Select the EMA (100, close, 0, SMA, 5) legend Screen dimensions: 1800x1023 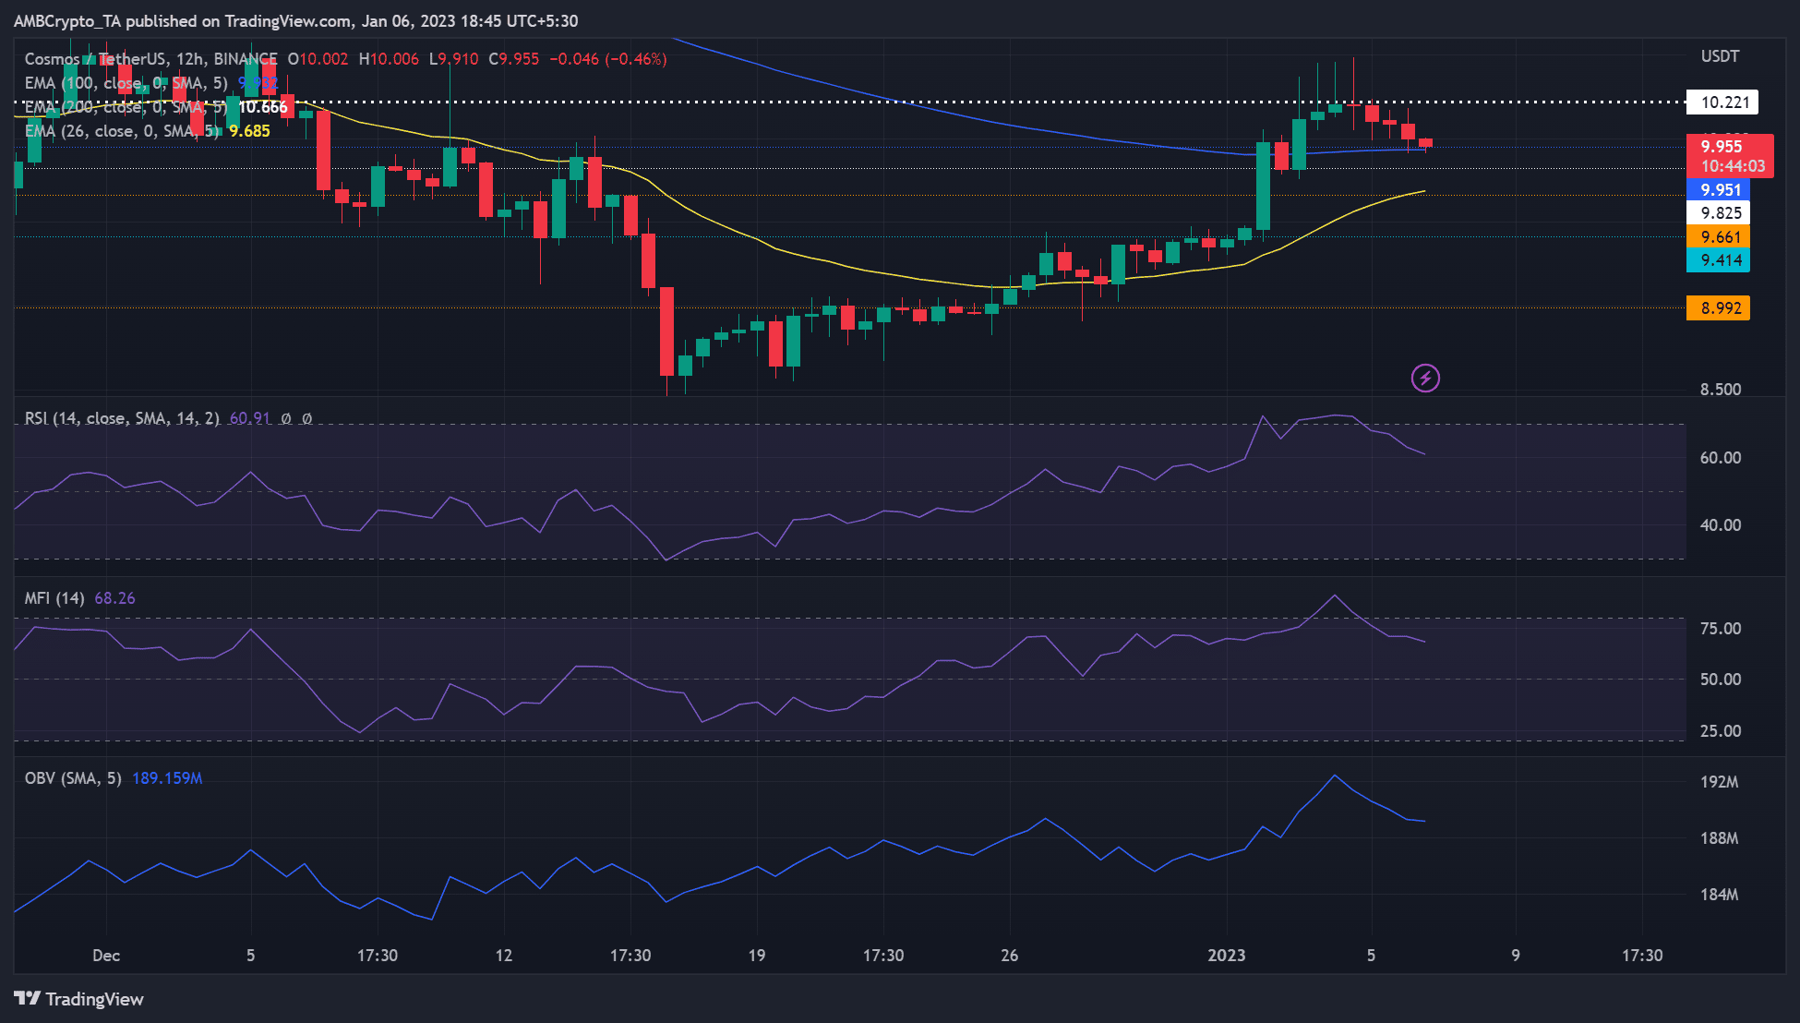[x=126, y=83]
